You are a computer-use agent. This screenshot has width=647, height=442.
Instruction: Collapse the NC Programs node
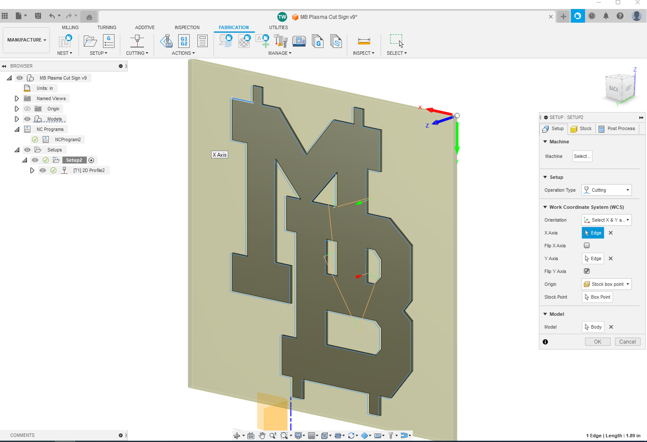click(x=17, y=129)
